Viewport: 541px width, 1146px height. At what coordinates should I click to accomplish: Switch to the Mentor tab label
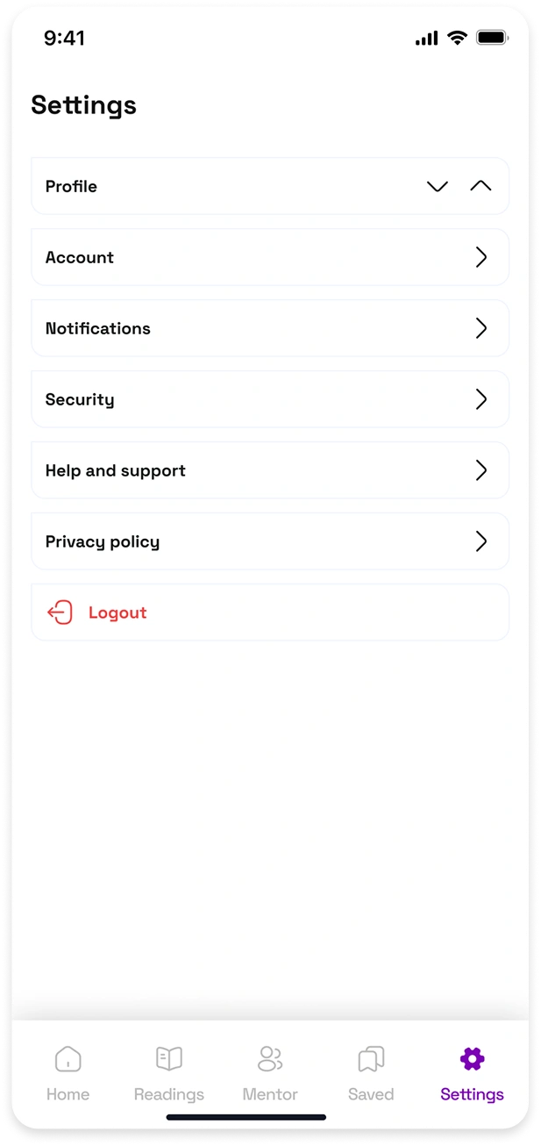270,1094
